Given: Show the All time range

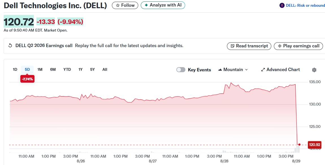Looking at the screenshot, I should point(105,69).
